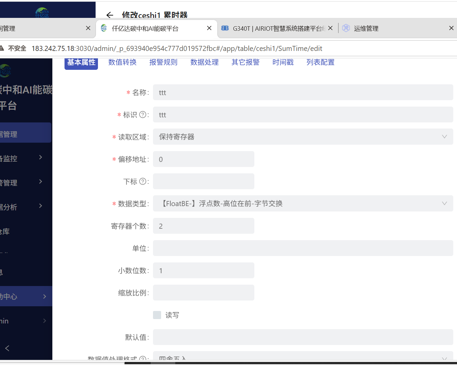
Task: Click the empty 下标 input field
Action: click(204, 181)
